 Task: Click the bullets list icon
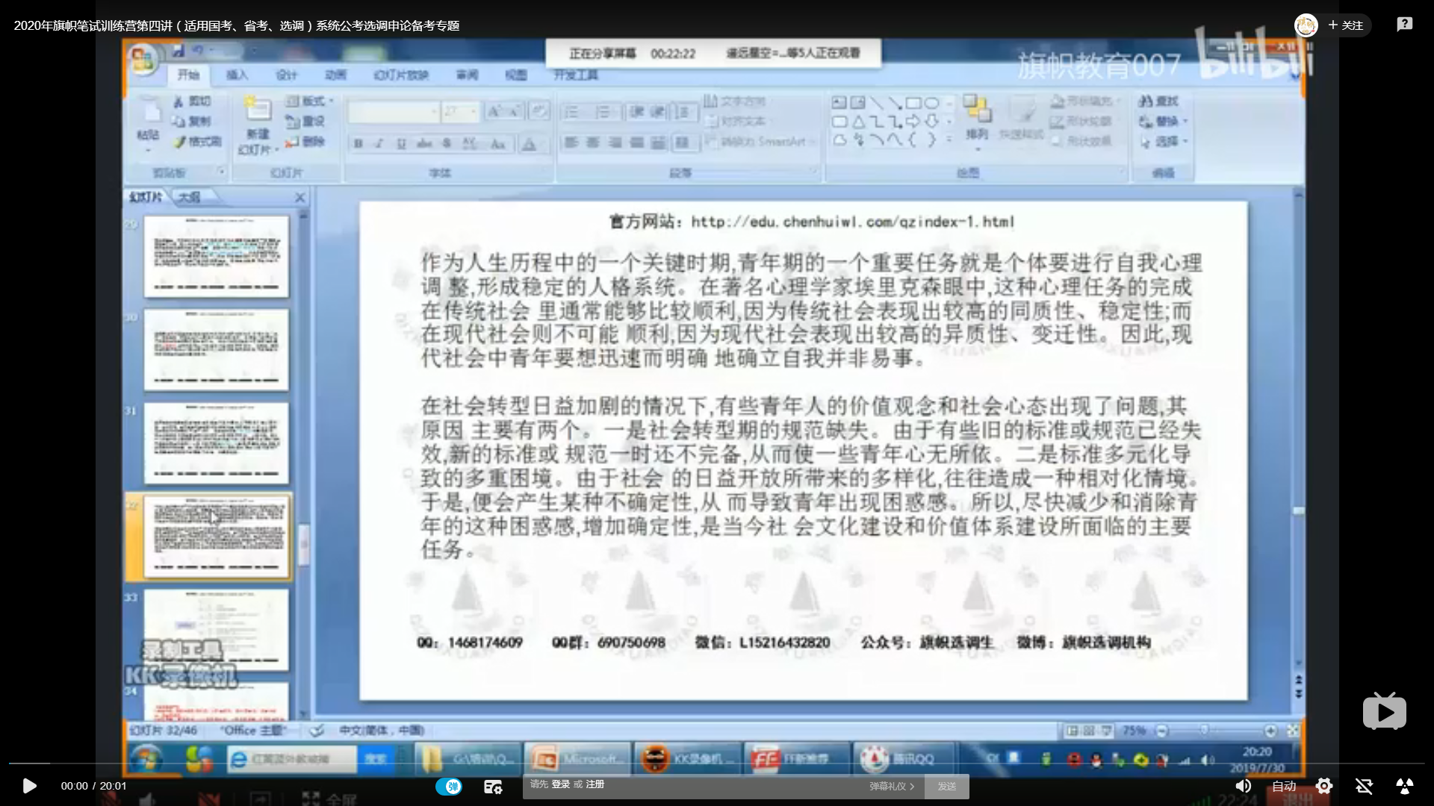click(571, 112)
